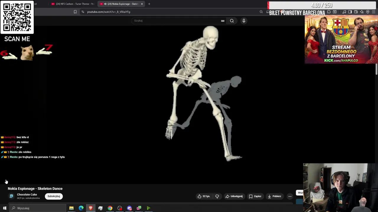Mute the tab via its audio speaker icon
This screenshot has height=212, width=378.
pyautogui.click(x=105, y=4)
